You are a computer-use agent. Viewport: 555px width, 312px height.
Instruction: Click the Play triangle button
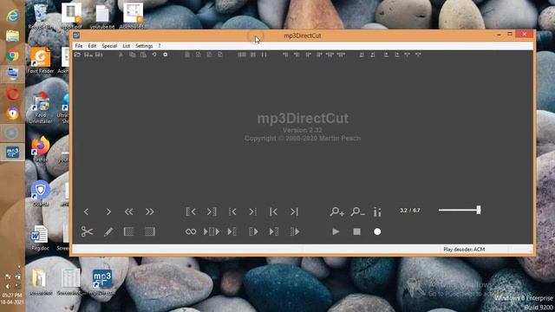(336, 231)
